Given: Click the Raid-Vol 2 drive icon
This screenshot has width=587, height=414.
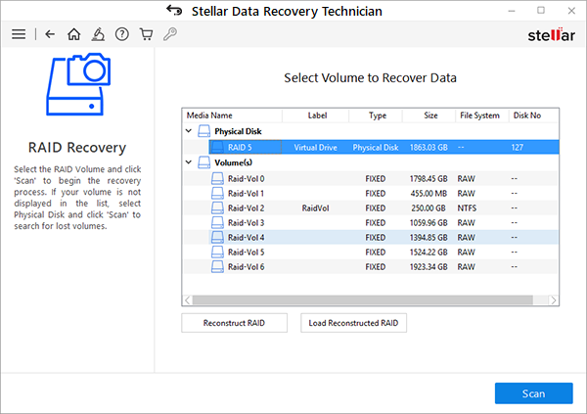Looking at the screenshot, I should (217, 207).
